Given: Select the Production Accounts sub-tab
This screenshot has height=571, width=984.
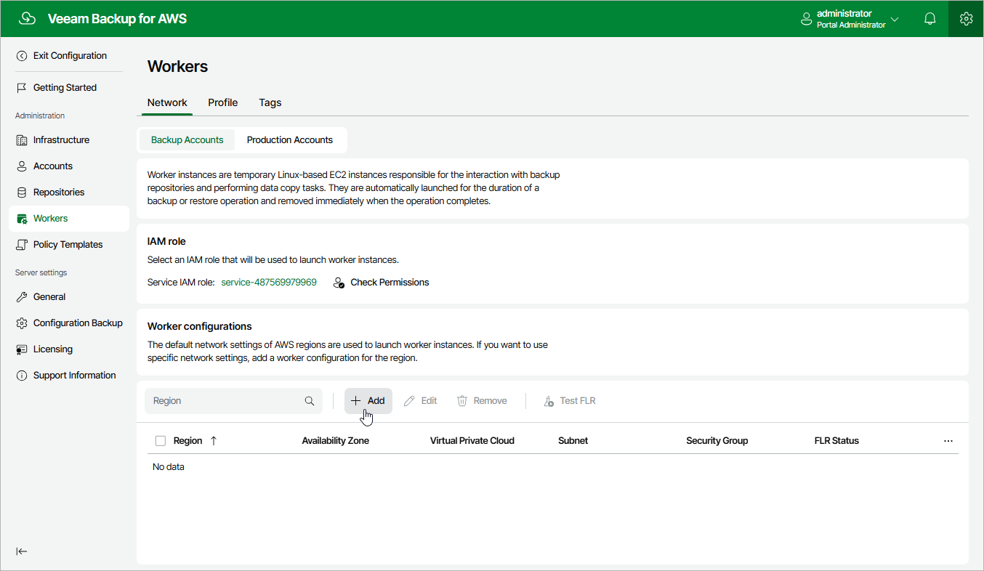Looking at the screenshot, I should click(290, 140).
